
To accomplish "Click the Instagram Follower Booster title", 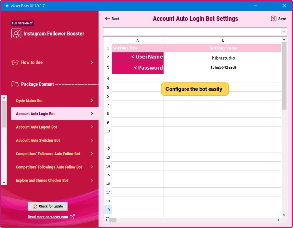I will pos(54,34).
